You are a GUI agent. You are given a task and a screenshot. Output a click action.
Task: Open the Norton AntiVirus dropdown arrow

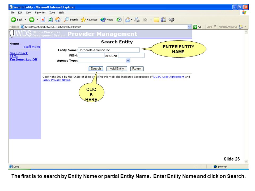click(x=245, y=27)
